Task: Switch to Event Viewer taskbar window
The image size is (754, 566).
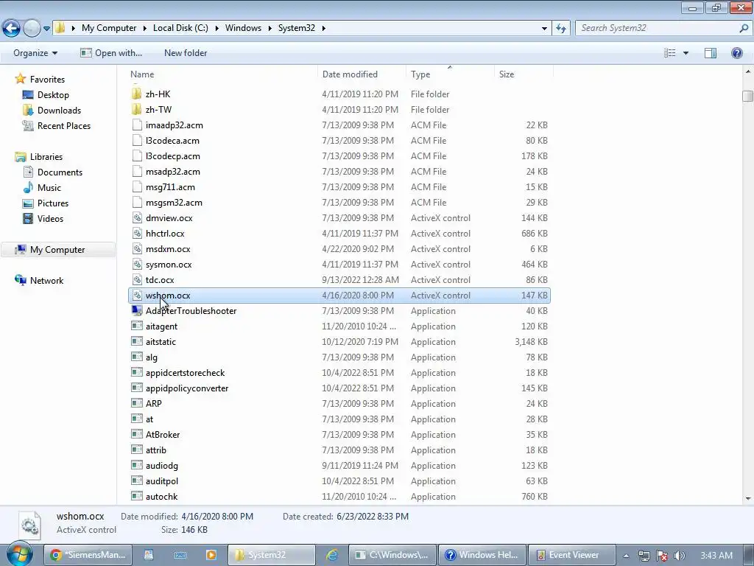Action: tap(571, 555)
